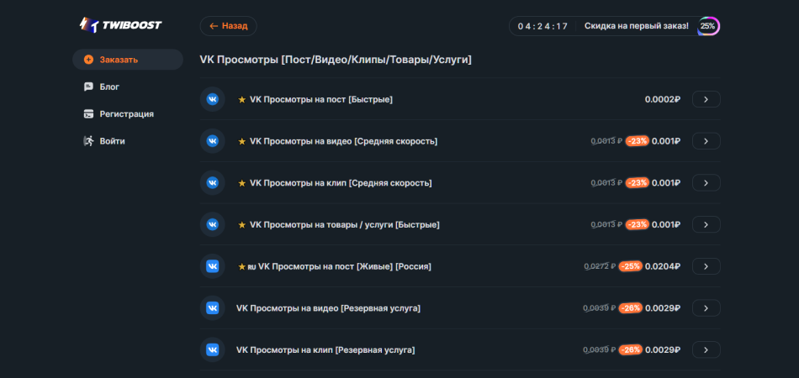Click the 0.0002₽ price
The width and height of the screenshot is (799, 378).
coord(663,99)
